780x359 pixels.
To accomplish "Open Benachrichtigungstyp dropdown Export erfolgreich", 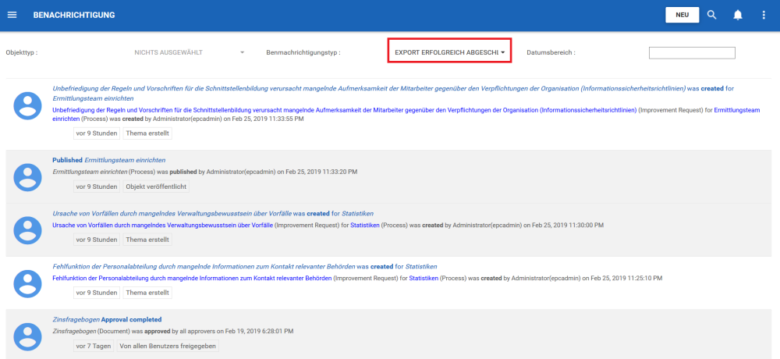I will [x=450, y=52].
